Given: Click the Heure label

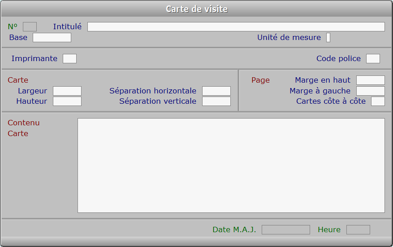Looking at the screenshot, I should pos(329,229).
